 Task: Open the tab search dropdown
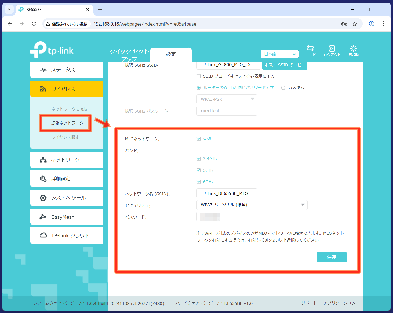[x=9, y=9]
